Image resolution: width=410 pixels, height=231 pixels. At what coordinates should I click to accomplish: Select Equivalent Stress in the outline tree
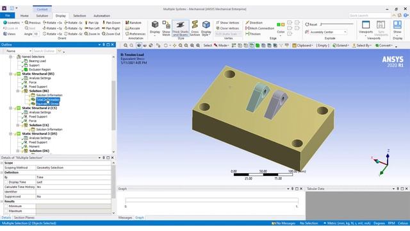(x=47, y=104)
